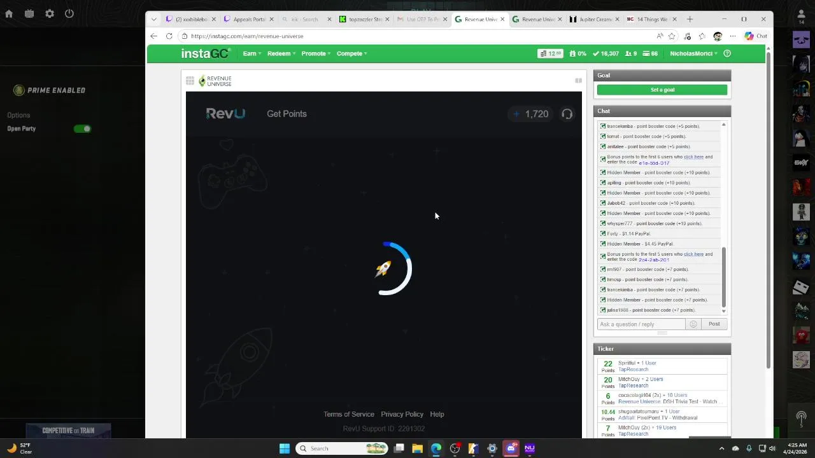The image size is (815, 458).
Task: Click the referrals count icon showing 9
Action: click(x=632, y=53)
